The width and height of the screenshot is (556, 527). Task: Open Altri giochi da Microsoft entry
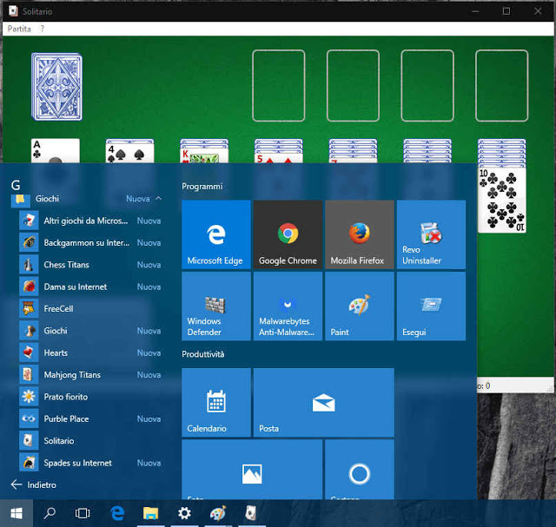pos(91,221)
